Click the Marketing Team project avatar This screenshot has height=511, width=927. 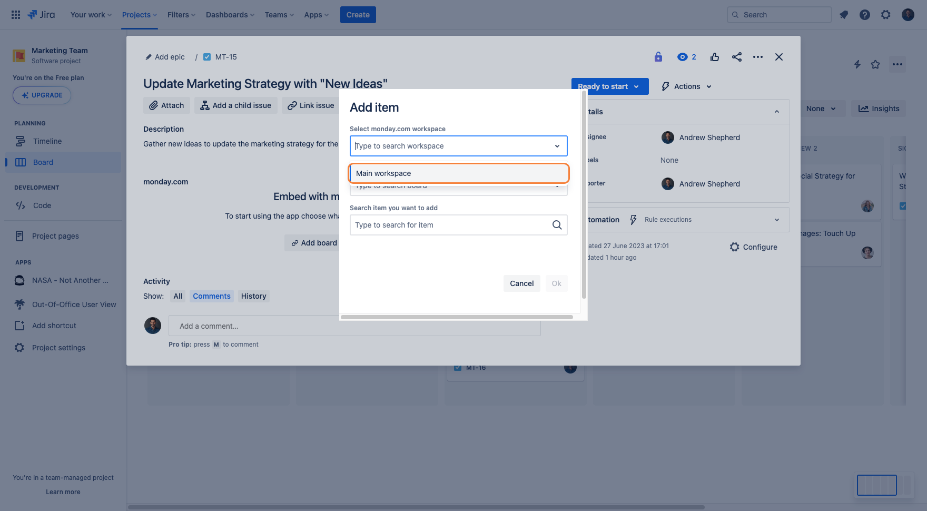click(x=19, y=55)
